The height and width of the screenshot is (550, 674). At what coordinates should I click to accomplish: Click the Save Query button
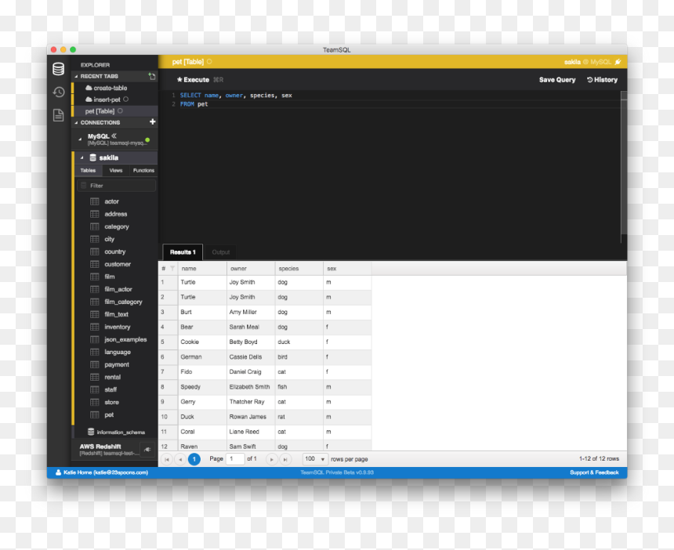(x=557, y=80)
